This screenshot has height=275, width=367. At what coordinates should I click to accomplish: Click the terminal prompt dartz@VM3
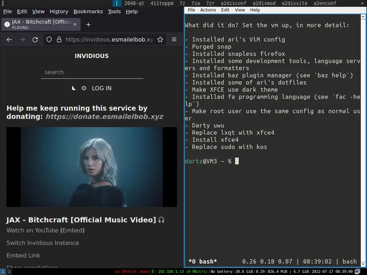pos(201,161)
